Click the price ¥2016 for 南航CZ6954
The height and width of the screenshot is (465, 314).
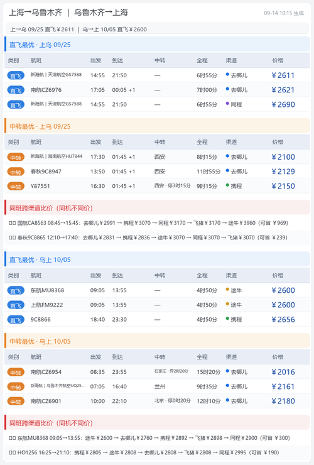(283, 372)
